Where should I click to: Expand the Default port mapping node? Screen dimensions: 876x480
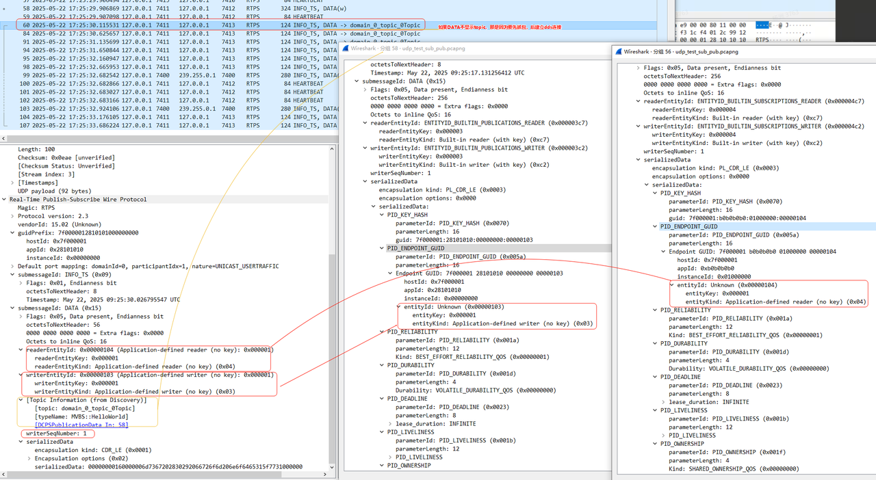tap(12, 266)
